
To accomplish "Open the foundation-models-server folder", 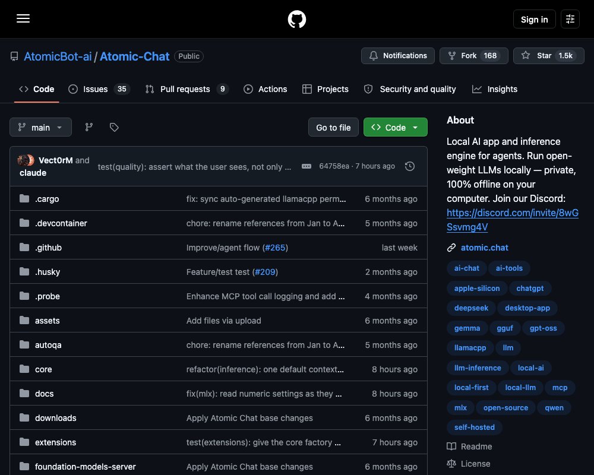I will (x=85, y=467).
